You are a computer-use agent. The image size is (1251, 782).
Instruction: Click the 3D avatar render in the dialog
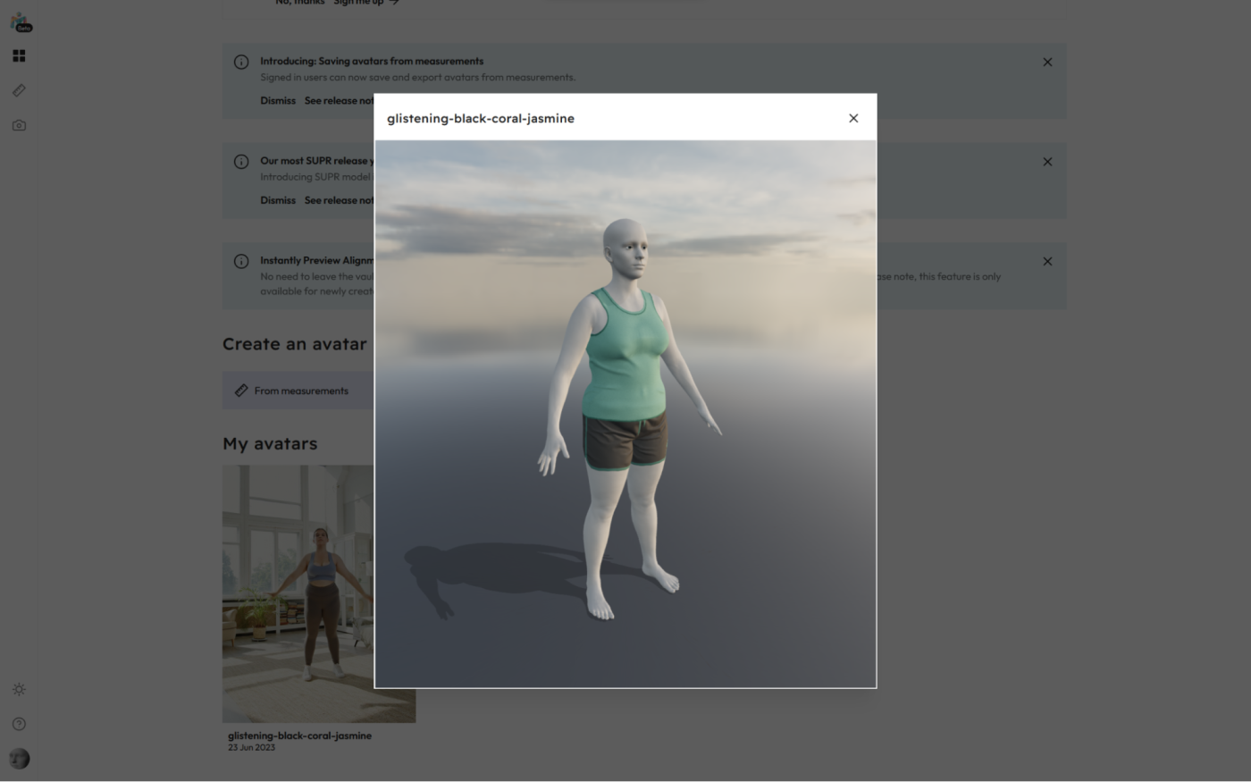pos(625,414)
